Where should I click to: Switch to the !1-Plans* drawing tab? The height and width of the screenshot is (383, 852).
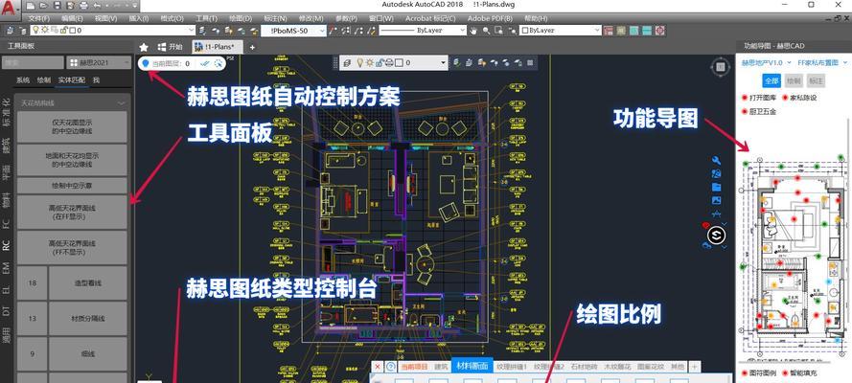tap(219, 47)
